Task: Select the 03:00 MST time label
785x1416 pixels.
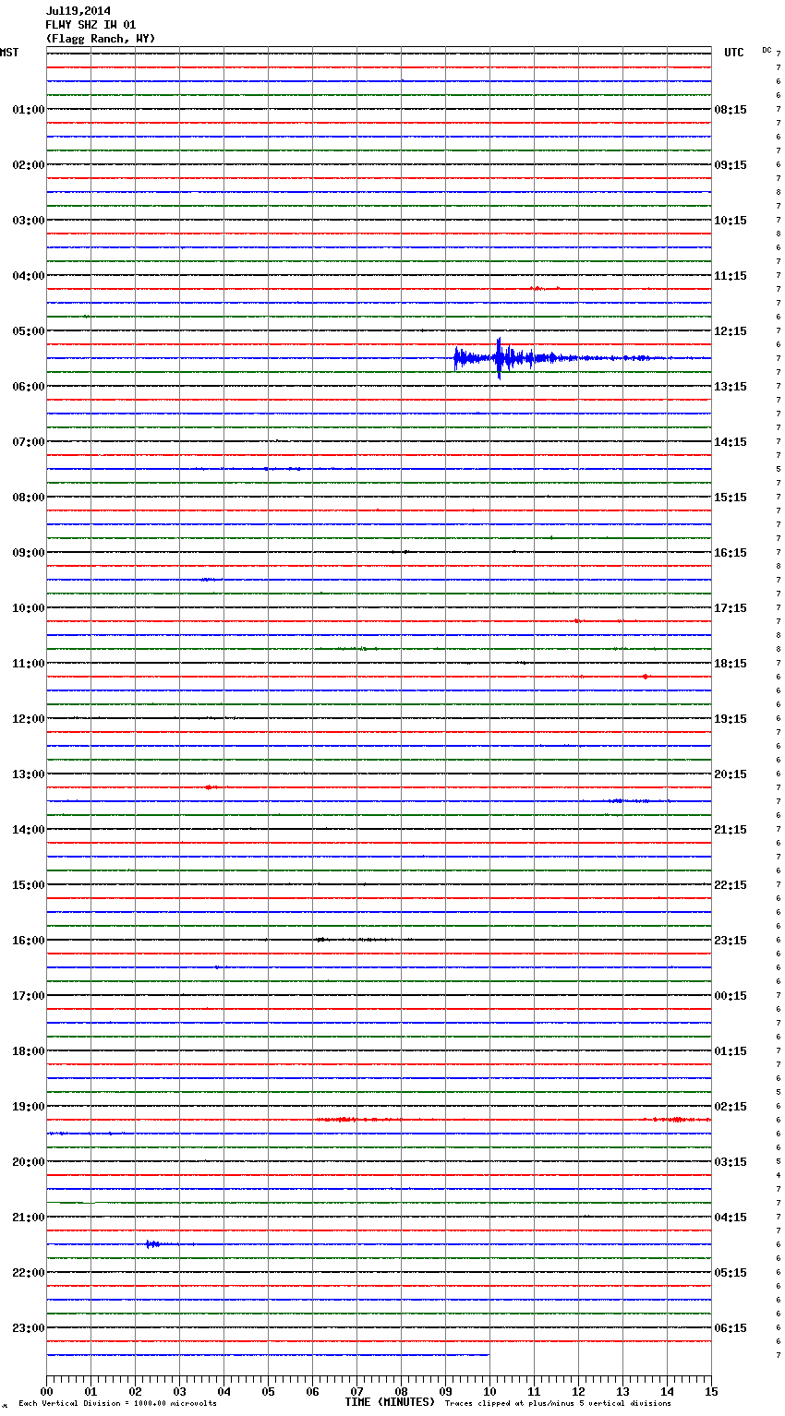Action: [29, 221]
